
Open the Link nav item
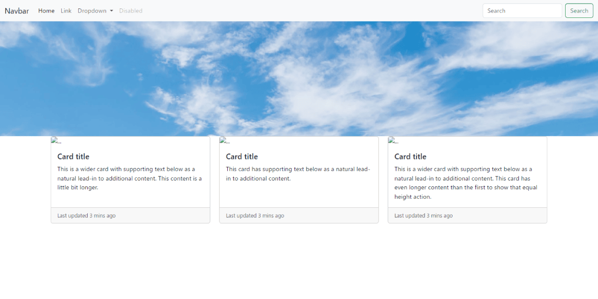tap(66, 10)
